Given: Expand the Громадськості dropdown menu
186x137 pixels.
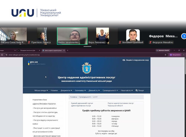Looking at the screenshot, I should [110, 90].
